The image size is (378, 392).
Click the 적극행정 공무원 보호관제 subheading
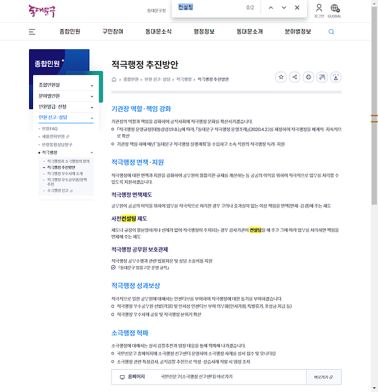pos(140,250)
